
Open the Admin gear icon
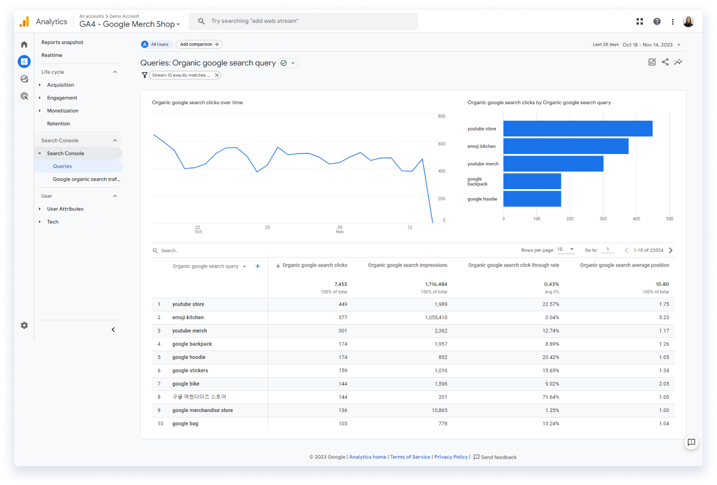tap(24, 325)
